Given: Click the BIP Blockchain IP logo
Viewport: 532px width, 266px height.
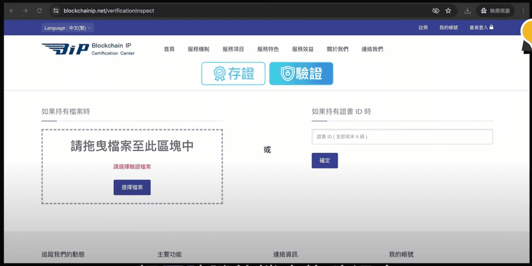Looking at the screenshot, I should [88, 49].
